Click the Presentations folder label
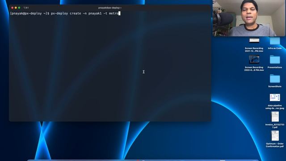The image size is (286, 161). tap(275, 68)
